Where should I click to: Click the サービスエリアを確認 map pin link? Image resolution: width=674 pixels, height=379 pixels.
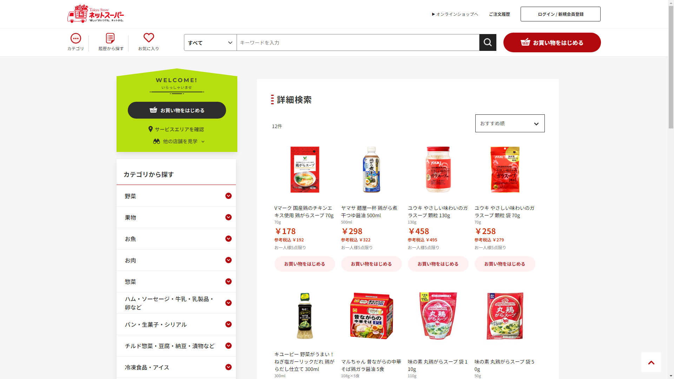(176, 129)
